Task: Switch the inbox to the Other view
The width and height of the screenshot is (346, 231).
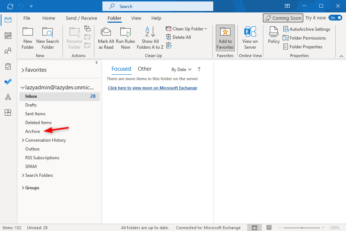Action: click(144, 69)
